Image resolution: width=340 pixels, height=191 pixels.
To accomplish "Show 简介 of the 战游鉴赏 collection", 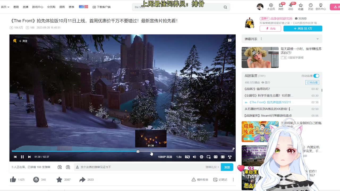I will pyautogui.click(x=266, y=83).
